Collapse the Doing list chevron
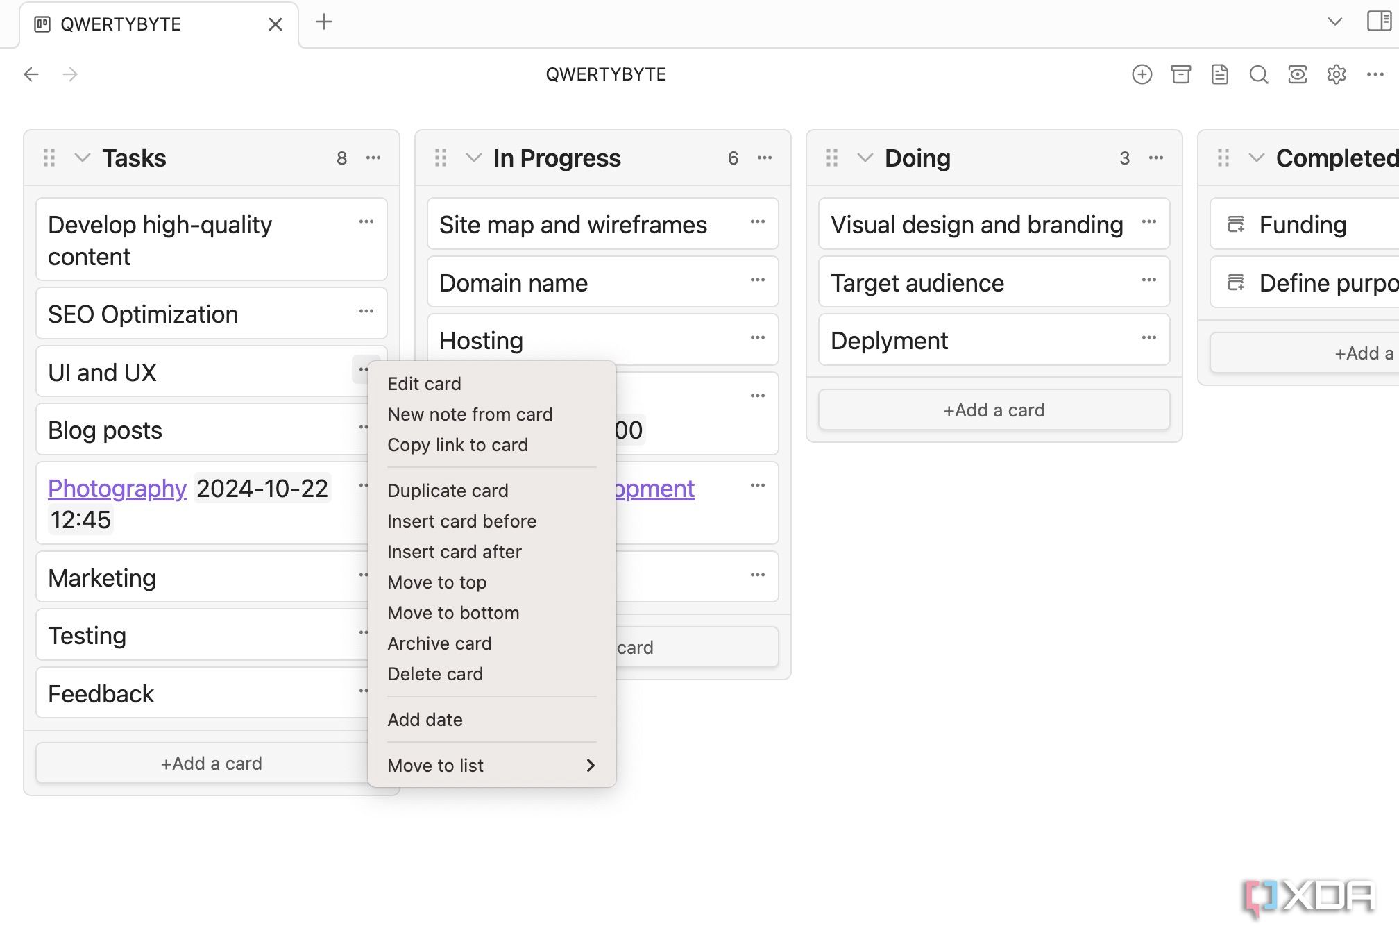Image resolution: width=1399 pixels, height=944 pixels. point(865,158)
